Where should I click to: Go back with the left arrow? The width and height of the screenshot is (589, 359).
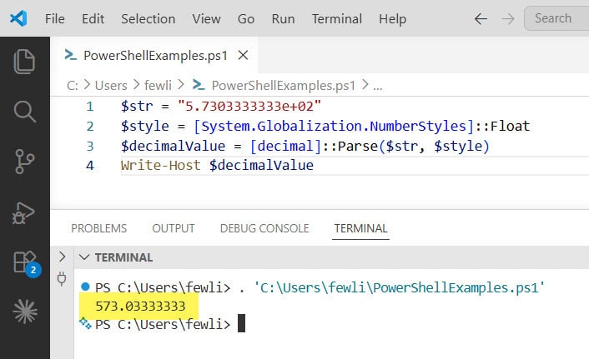coord(481,19)
